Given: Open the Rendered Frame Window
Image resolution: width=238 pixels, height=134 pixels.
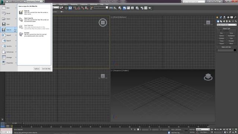Looking at the screenshot, I should 146,8.
